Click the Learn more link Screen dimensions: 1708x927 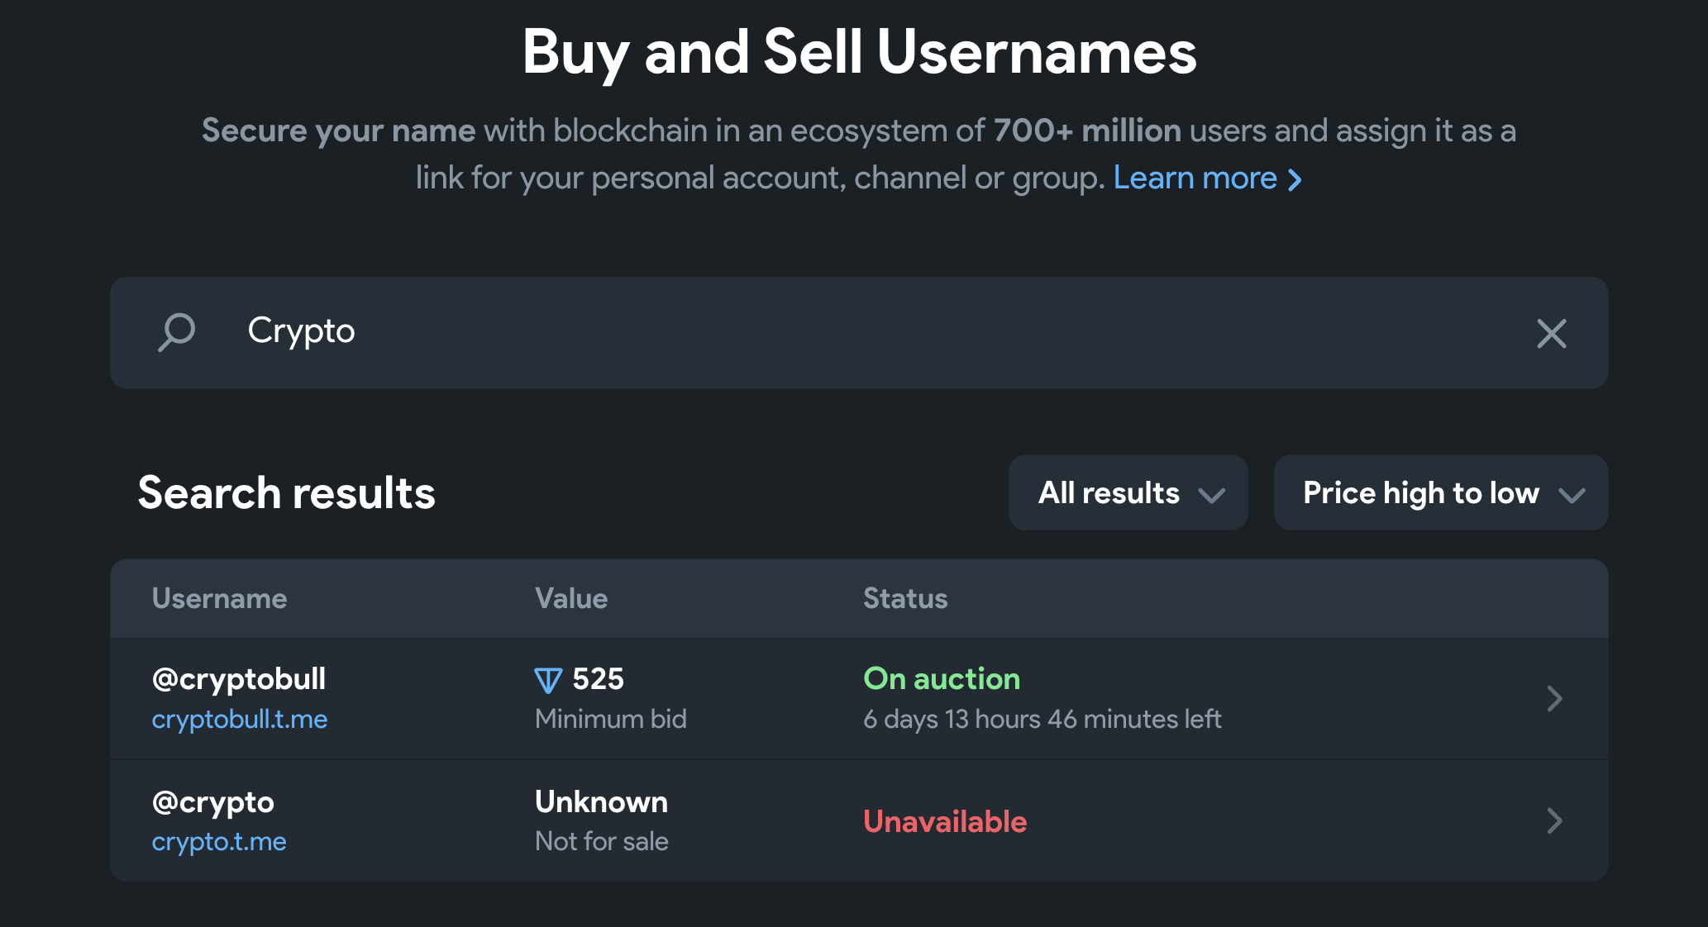click(1195, 178)
